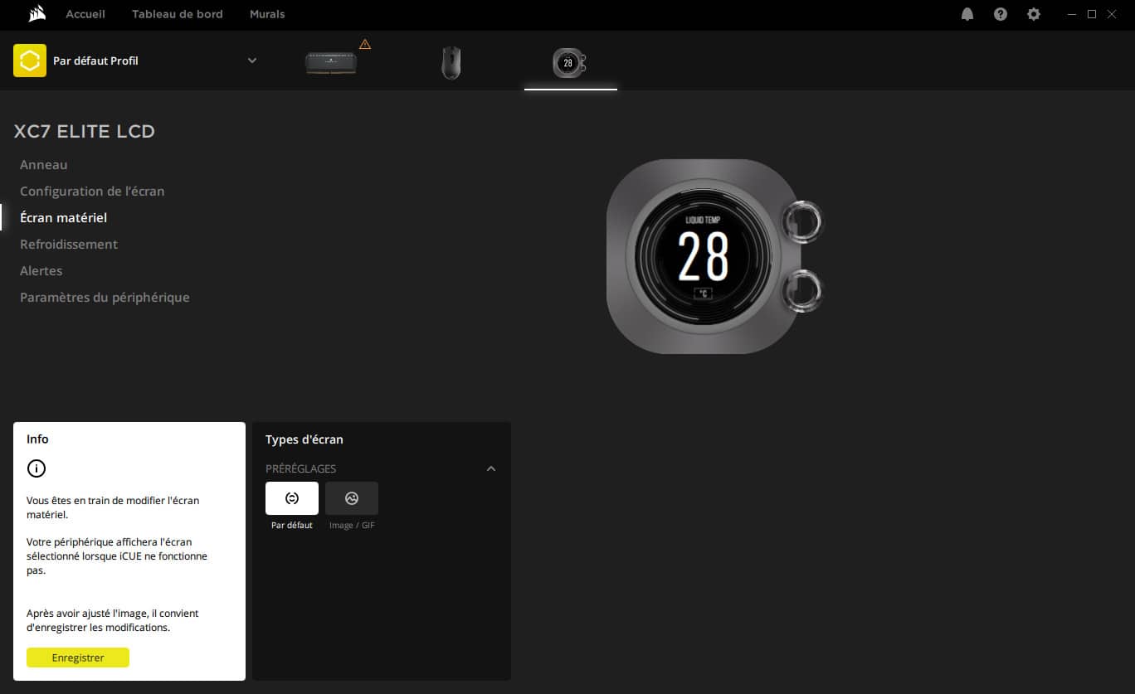Screen dimensions: 1135x694
Task: Open the notifications bell
Action: tap(967, 14)
